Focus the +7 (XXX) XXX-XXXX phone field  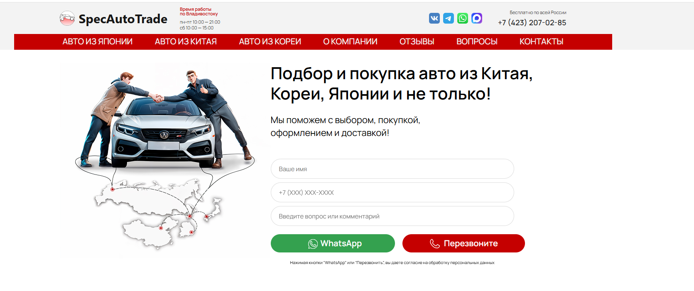(392, 192)
